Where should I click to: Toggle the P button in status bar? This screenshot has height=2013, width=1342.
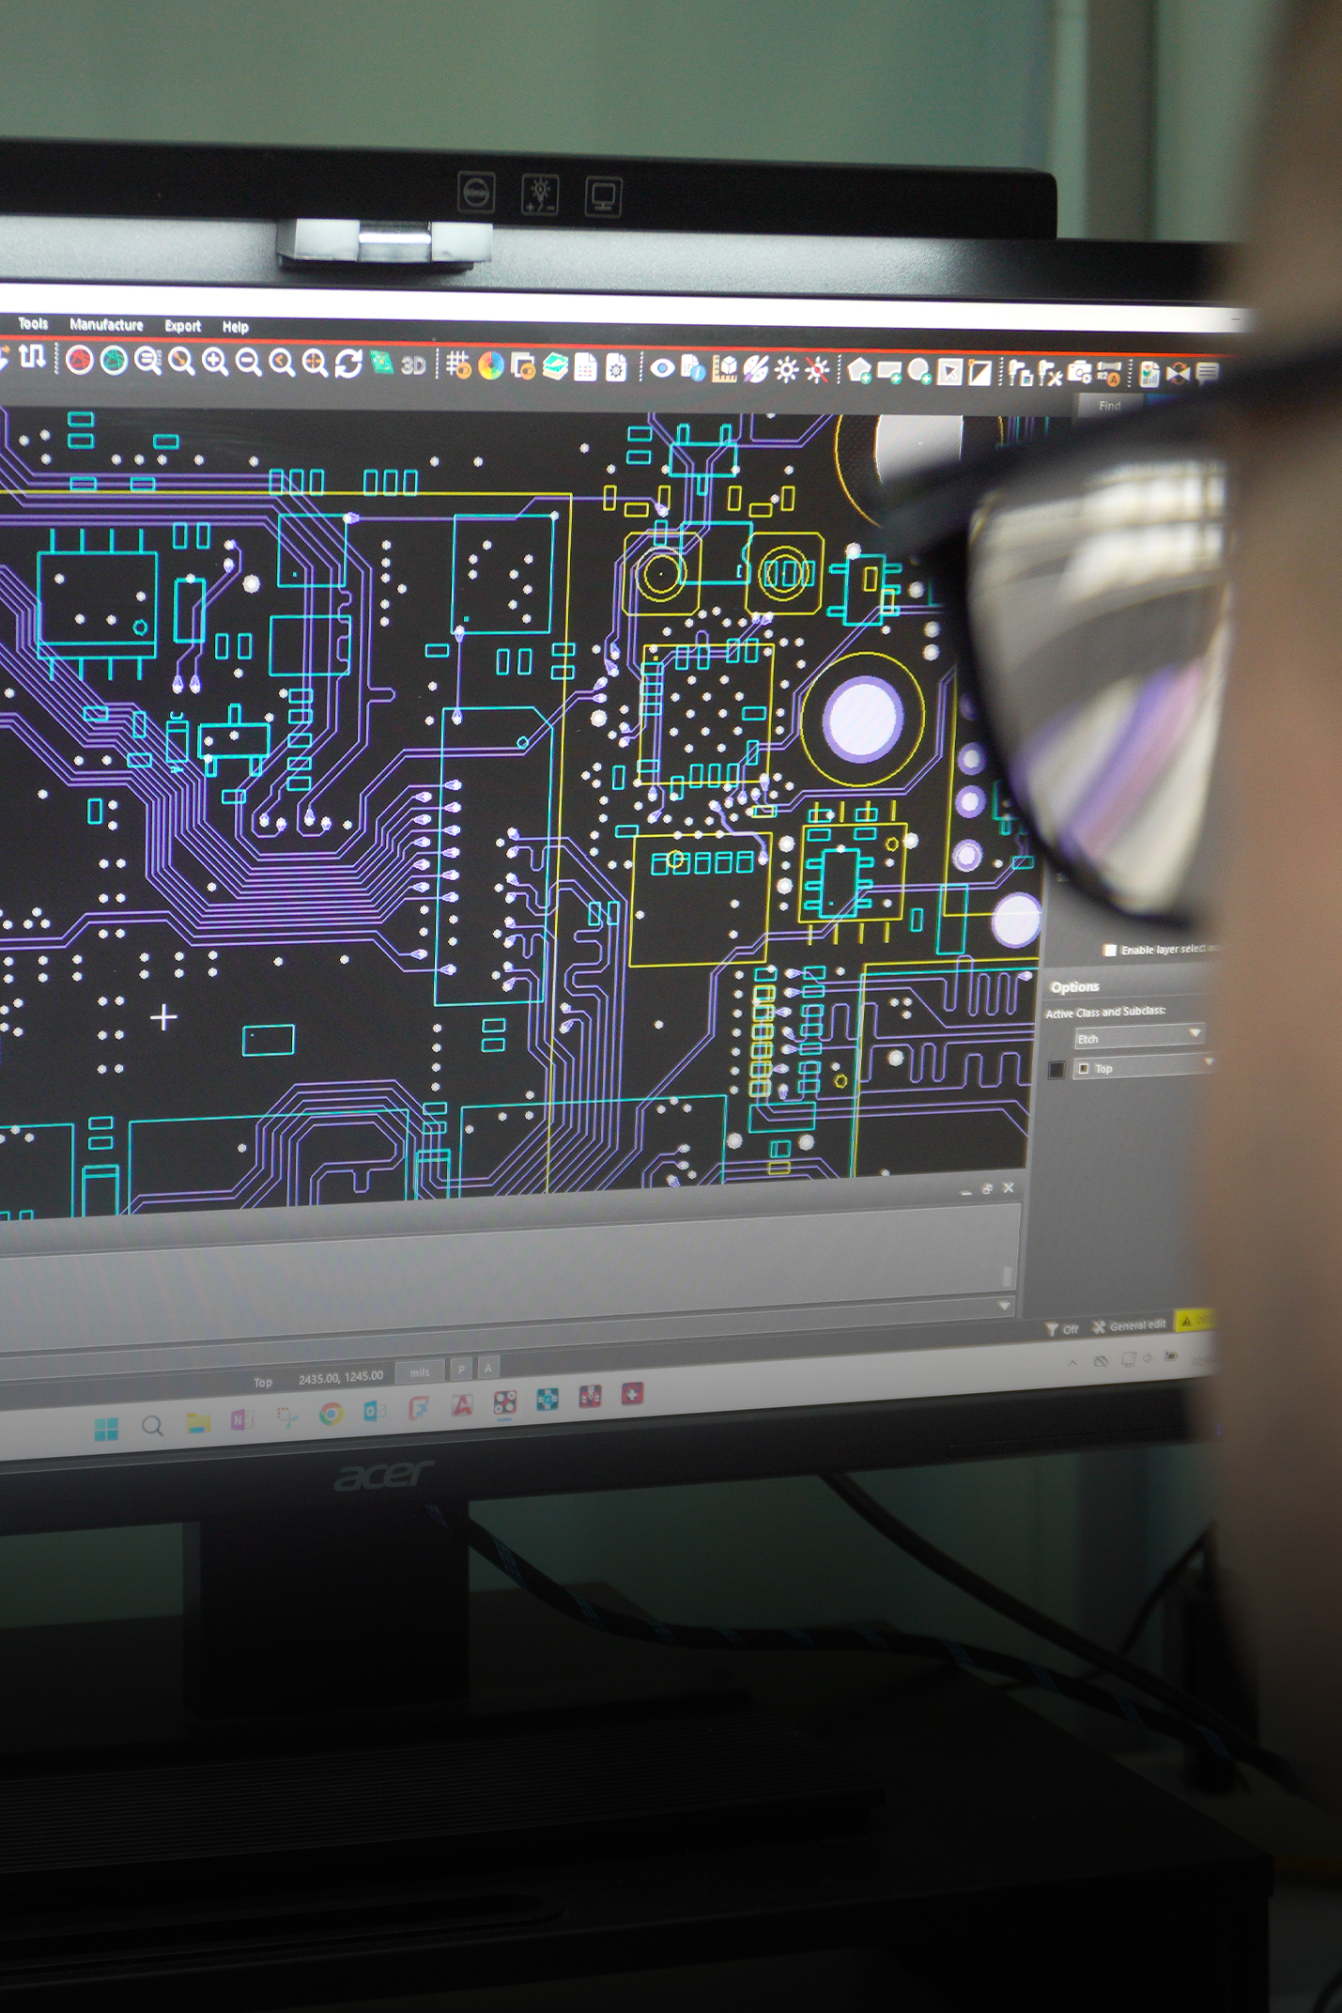click(x=461, y=1369)
